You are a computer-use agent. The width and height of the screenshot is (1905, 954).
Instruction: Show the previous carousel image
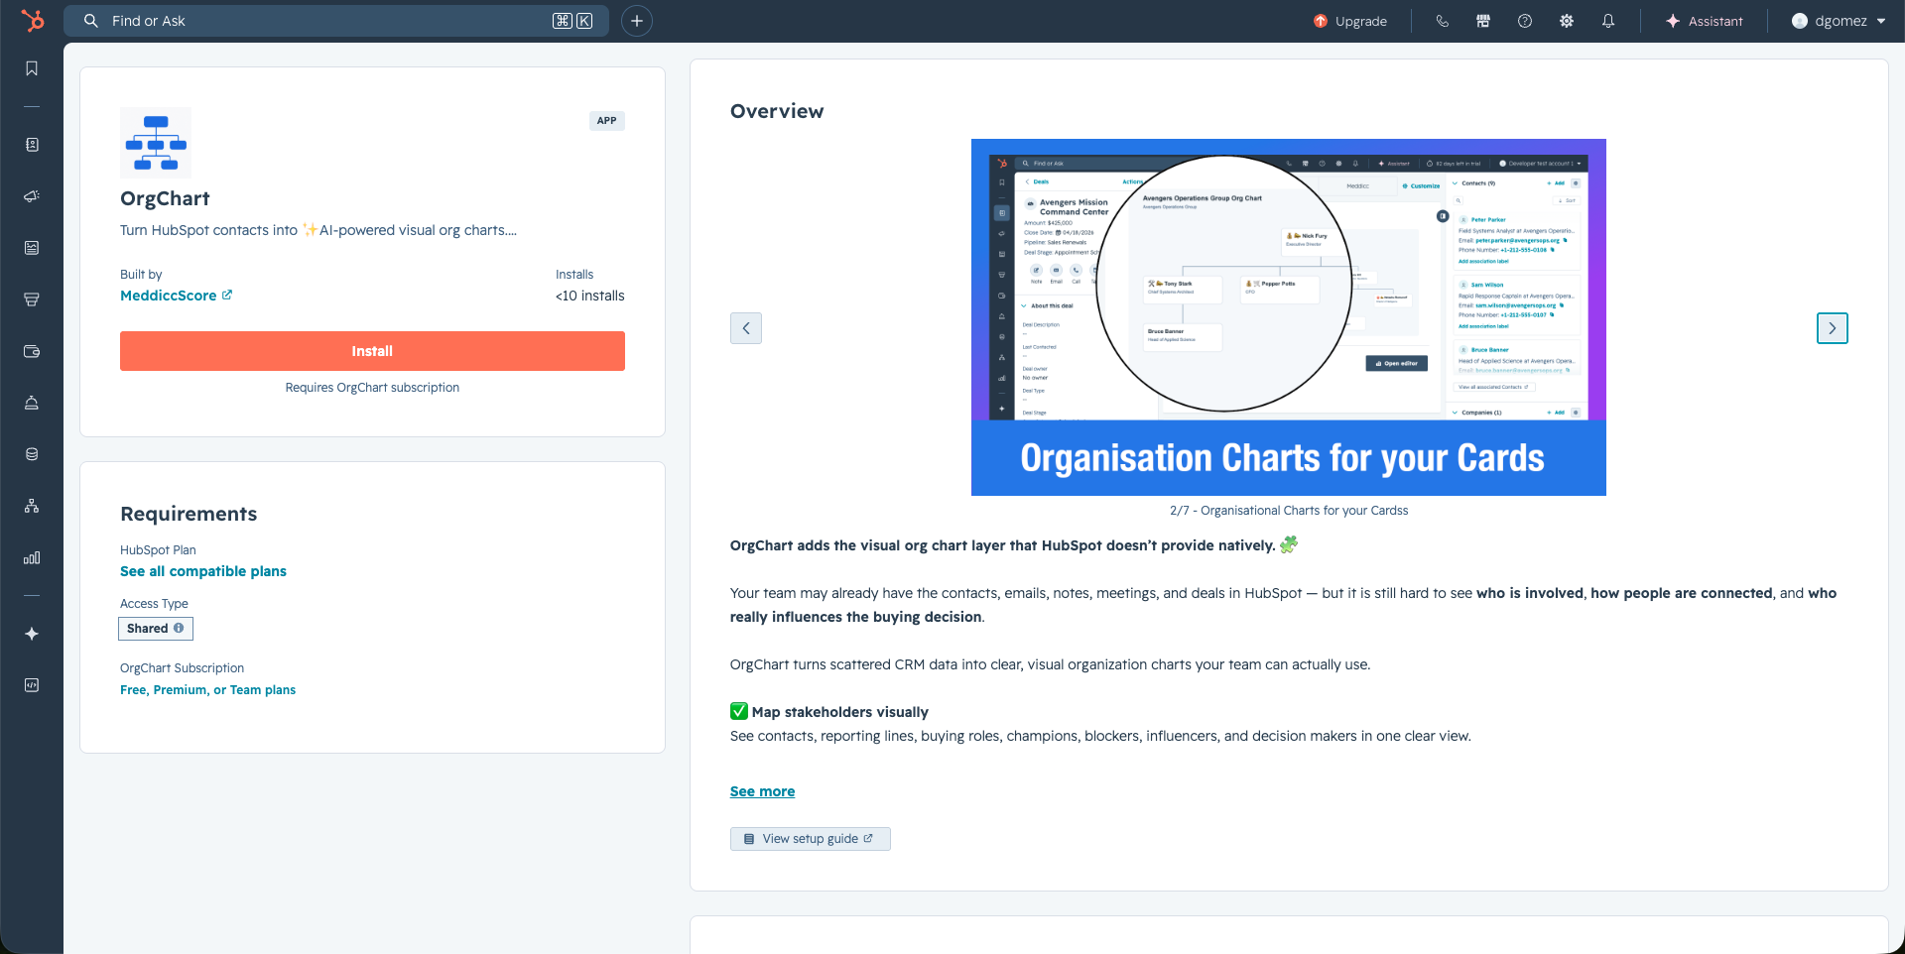point(746,328)
